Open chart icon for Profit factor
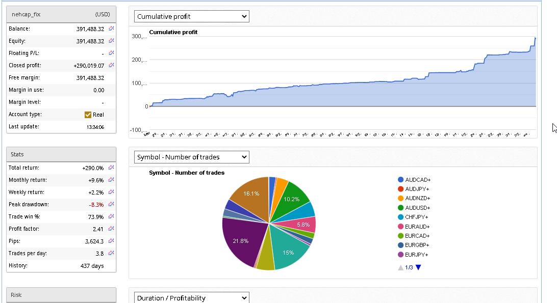Screen dimensions: 557x303 pos(111,229)
